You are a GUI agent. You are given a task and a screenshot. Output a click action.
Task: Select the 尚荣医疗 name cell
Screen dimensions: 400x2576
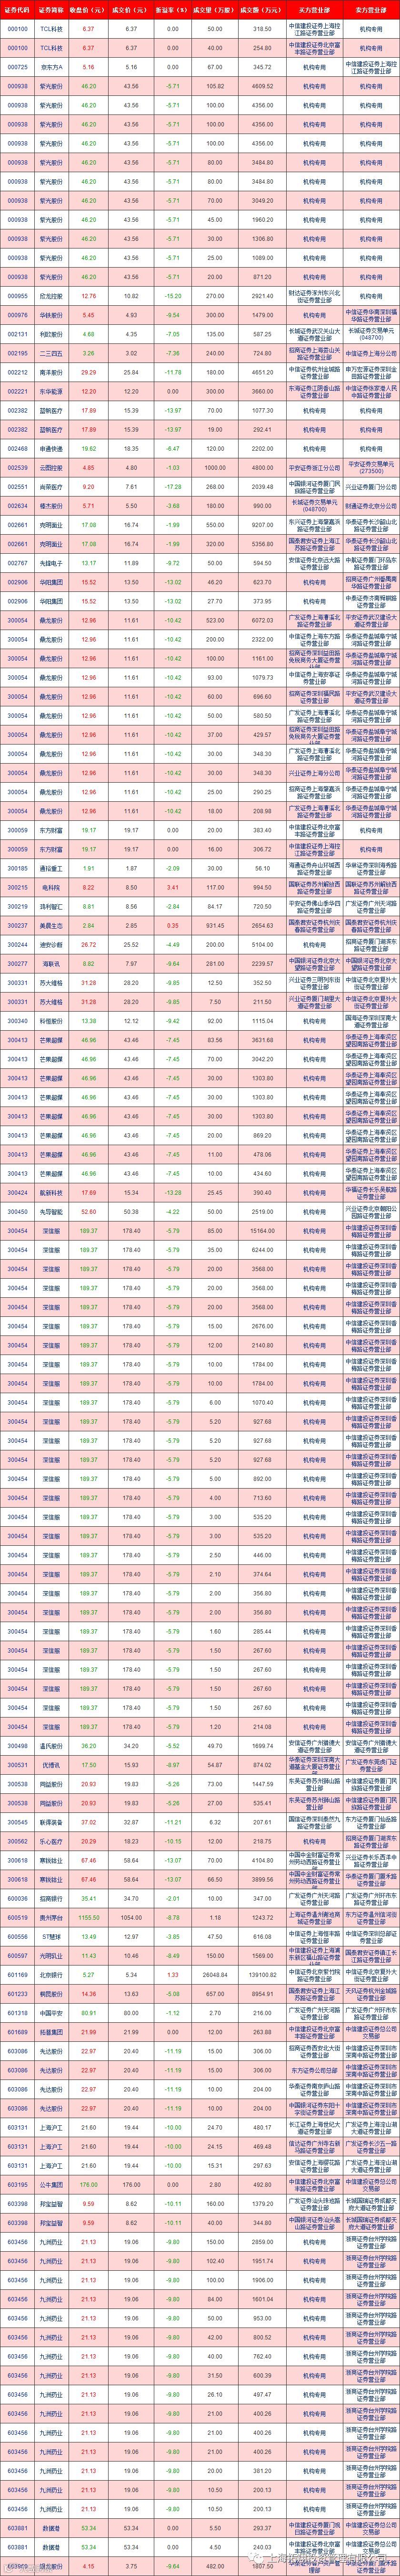[52, 486]
